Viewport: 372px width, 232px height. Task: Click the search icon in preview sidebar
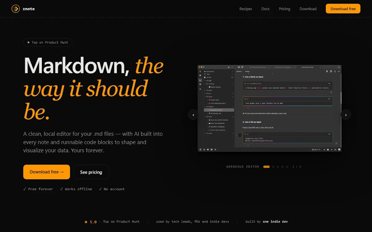pyautogui.click(x=200, y=71)
